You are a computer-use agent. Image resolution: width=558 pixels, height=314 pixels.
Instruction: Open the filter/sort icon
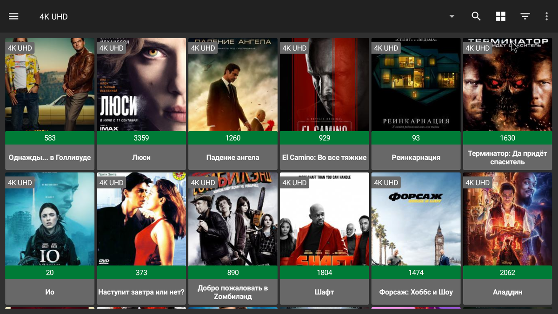(525, 16)
